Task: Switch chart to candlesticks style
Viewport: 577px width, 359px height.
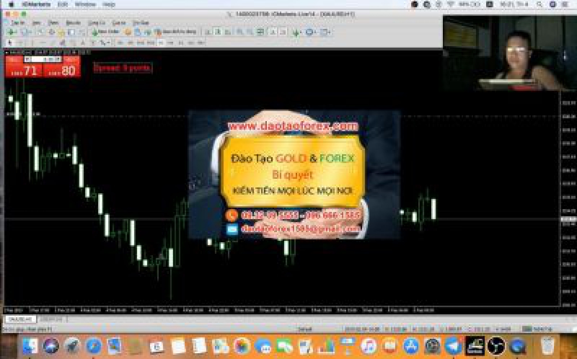Action: click(217, 32)
